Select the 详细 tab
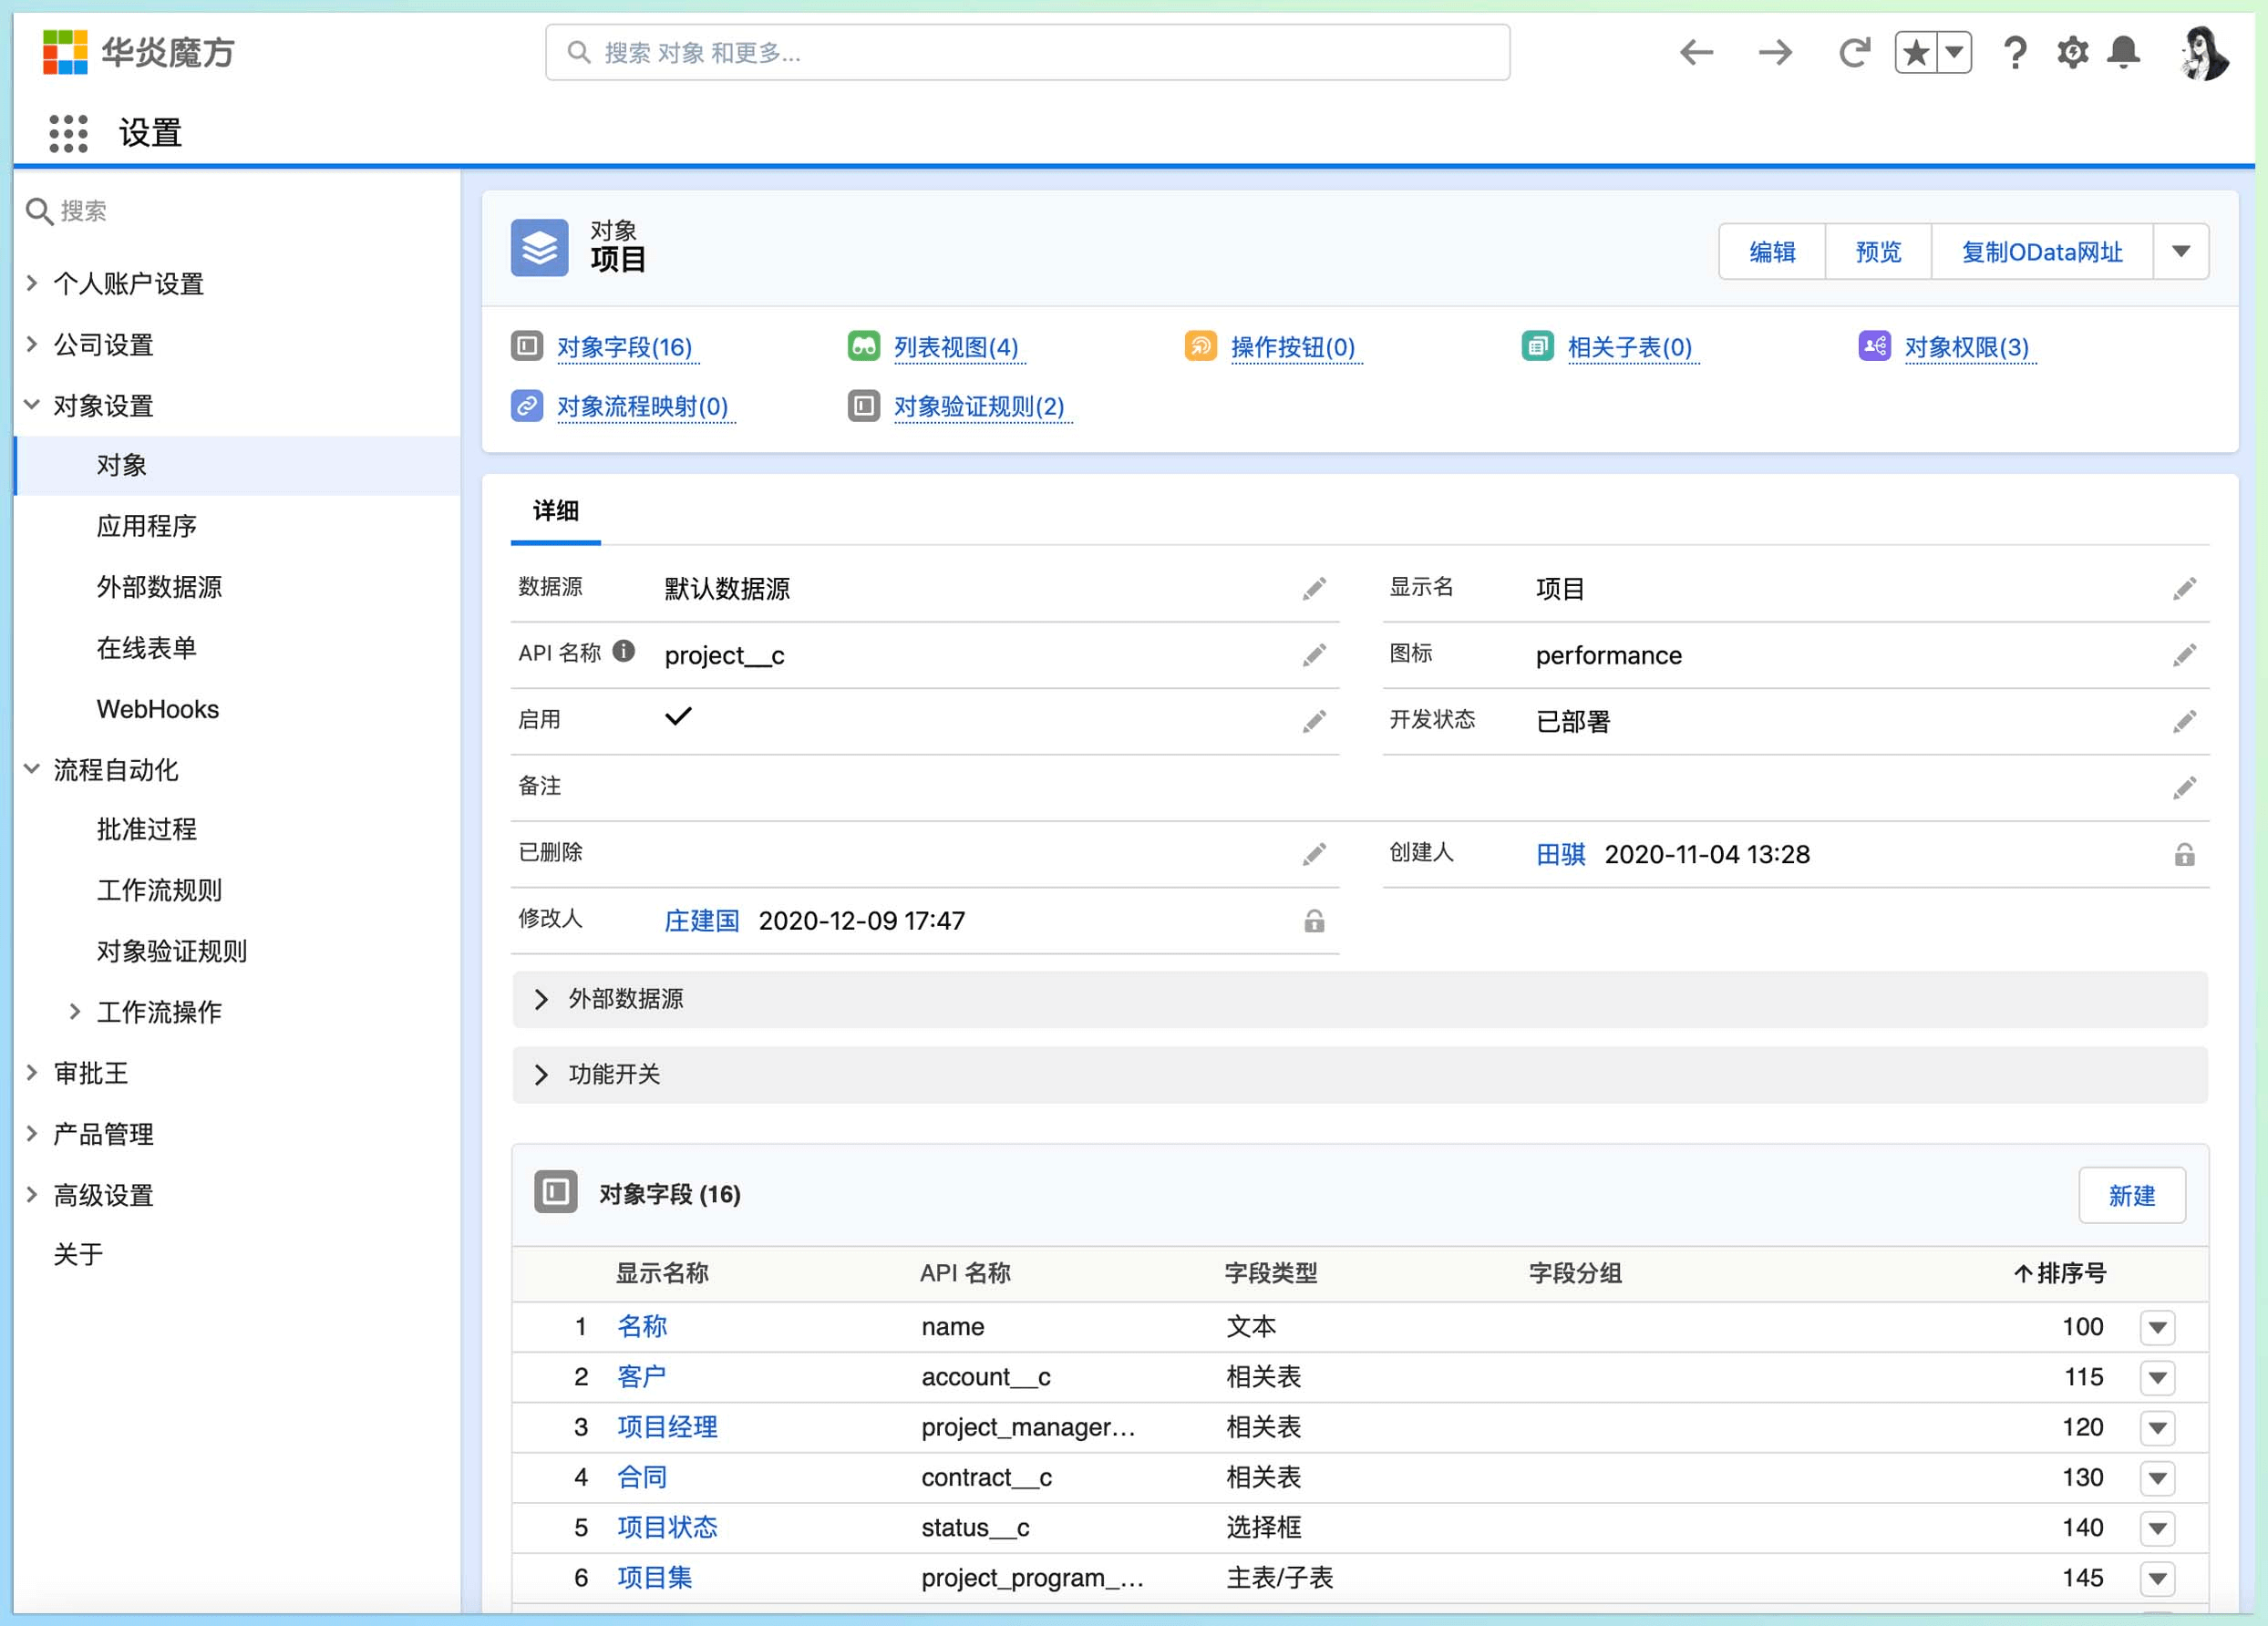 pos(555,511)
